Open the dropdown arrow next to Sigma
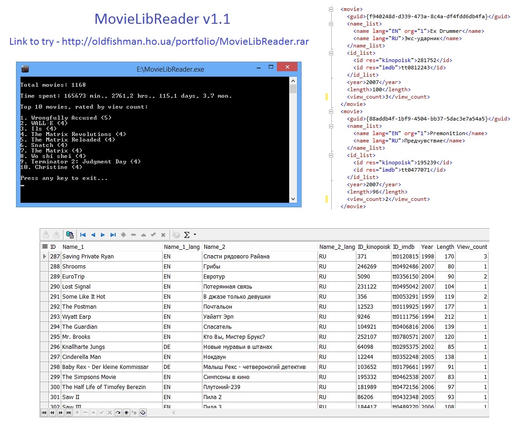The width and height of the screenshot is (520, 426). 195,235
